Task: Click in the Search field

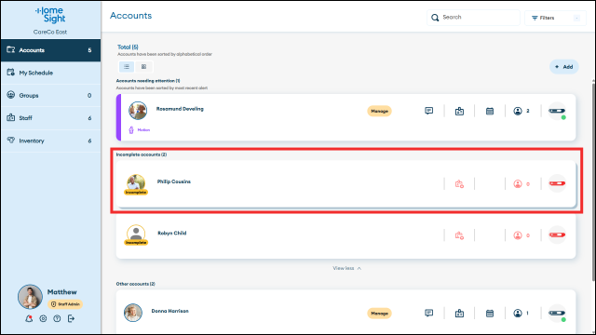Action: [473, 18]
